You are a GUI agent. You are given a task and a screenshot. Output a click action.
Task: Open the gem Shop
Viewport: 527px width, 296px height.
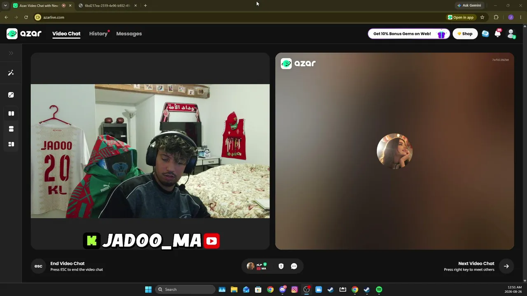465,34
